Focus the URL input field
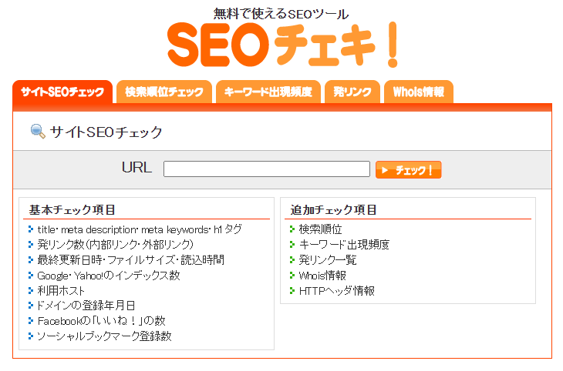The image size is (563, 371). 267,169
